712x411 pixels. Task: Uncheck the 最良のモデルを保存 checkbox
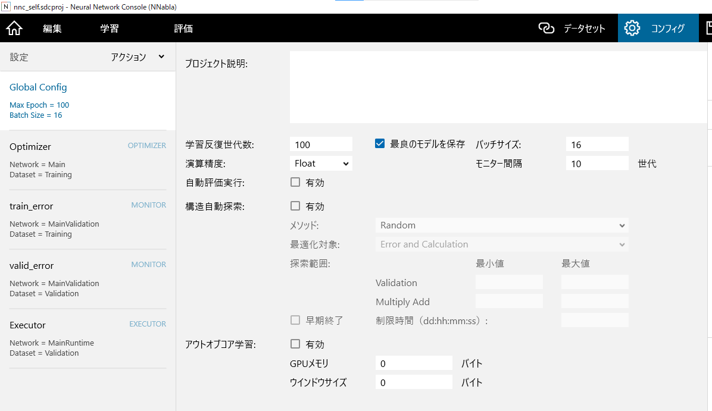[380, 143]
